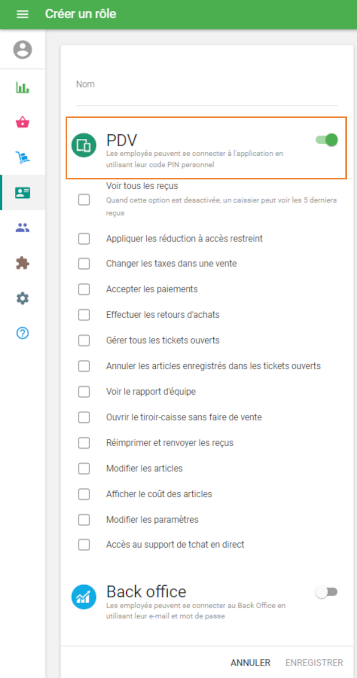Disable the PDV access toggle
The width and height of the screenshot is (357, 678).
(327, 140)
